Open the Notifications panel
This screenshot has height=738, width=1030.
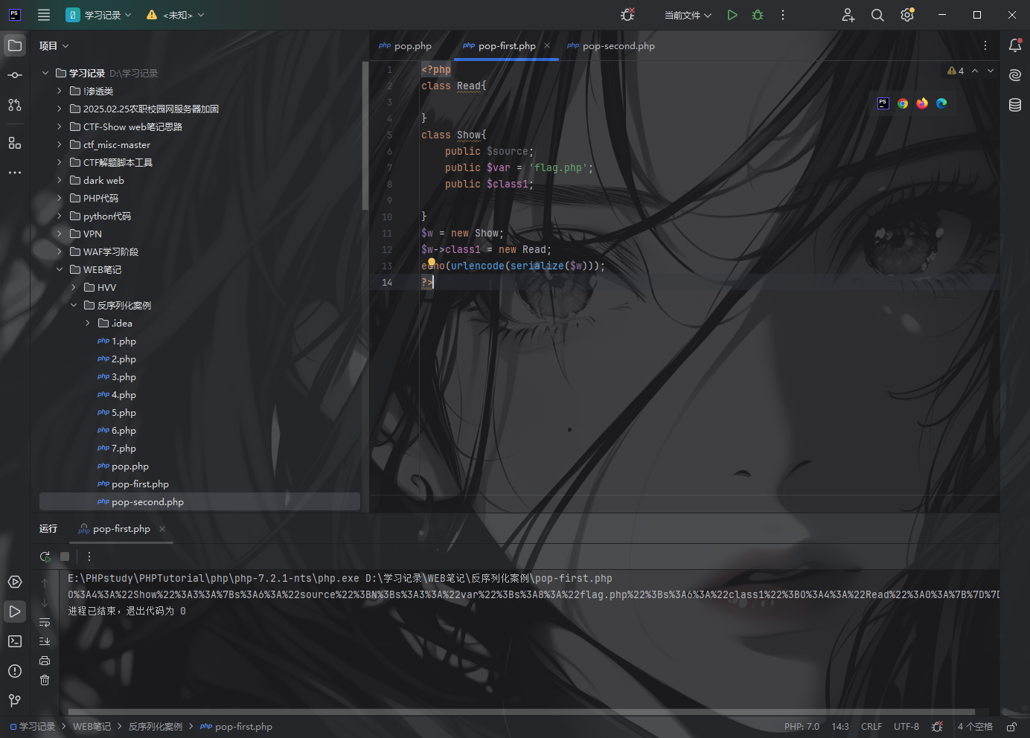(x=1015, y=45)
